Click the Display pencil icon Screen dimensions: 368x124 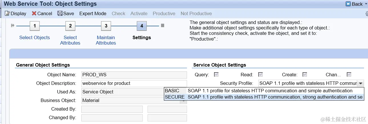coord(7,13)
